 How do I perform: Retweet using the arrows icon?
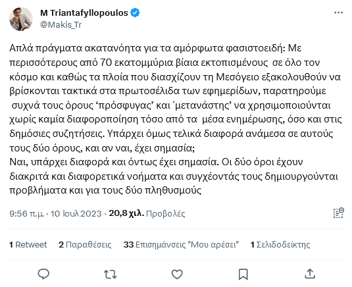click(x=111, y=274)
